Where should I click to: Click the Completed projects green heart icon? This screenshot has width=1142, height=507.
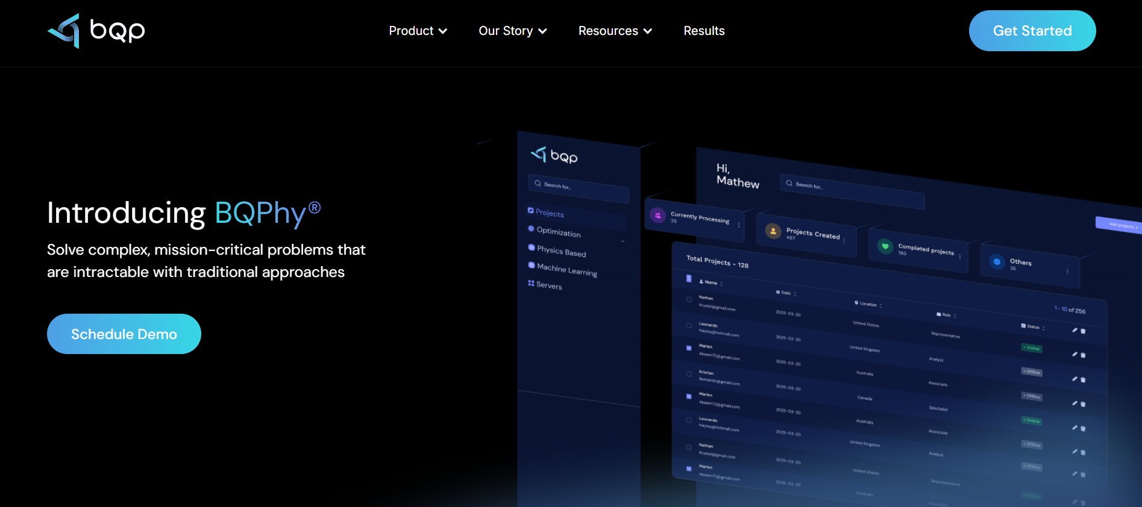pyautogui.click(x=885, y=246)
